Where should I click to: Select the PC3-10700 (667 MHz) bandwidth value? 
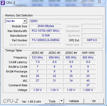[x=46, y=31]
